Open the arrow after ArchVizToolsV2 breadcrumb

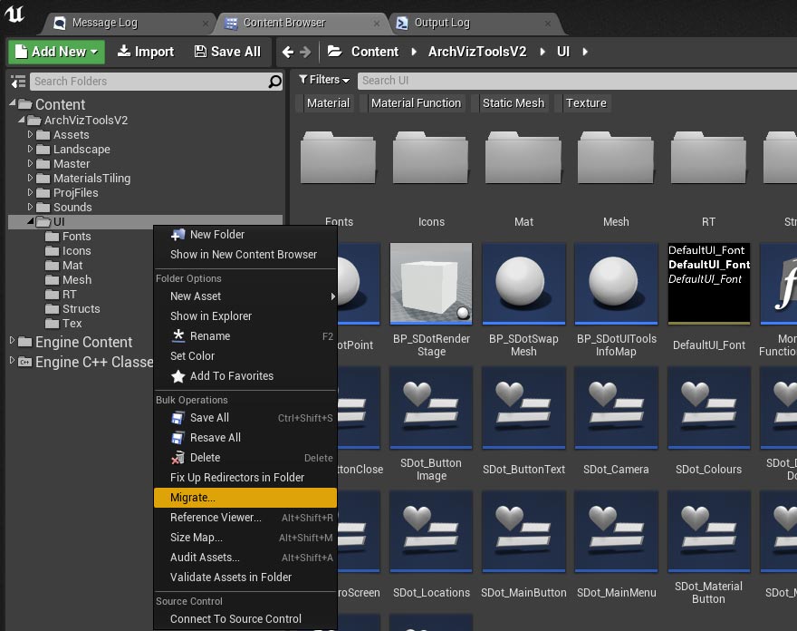point(543,52)
